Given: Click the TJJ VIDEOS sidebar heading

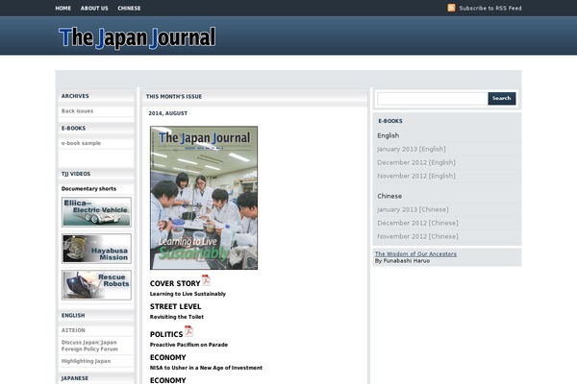Looking at the screenshot, I should (76, 174).
